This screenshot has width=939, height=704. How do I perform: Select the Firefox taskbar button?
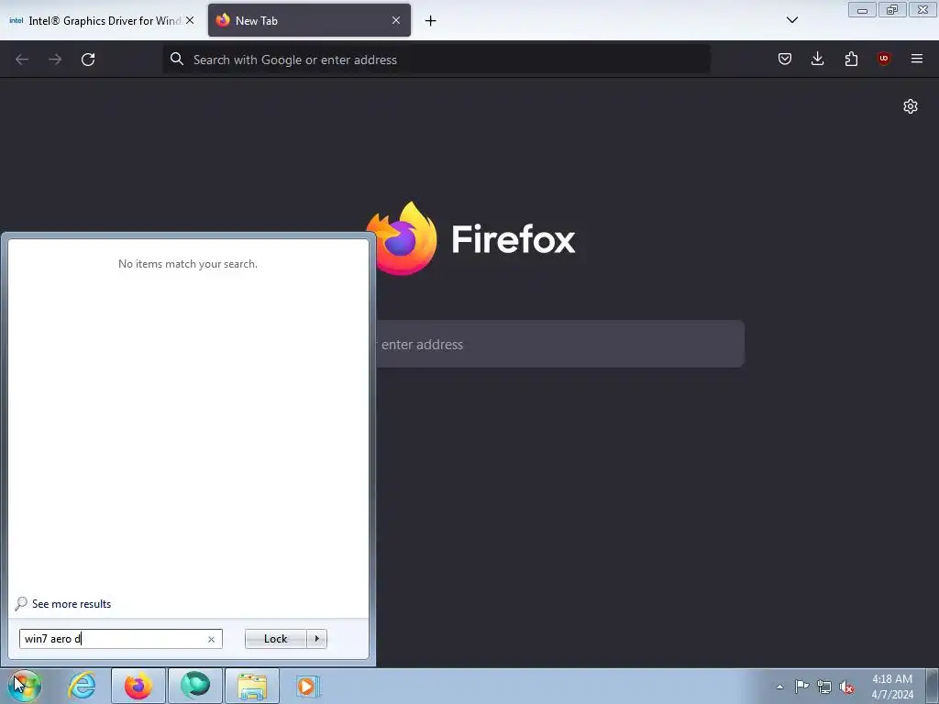tap(138, 686)
